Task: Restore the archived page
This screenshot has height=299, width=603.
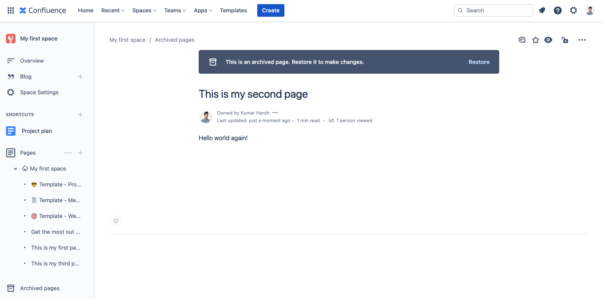Action: pyautogui.click(x=479, y=62)
